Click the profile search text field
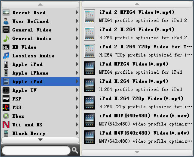The height and width of the screenshot is (157, 194). coord(36,151)
